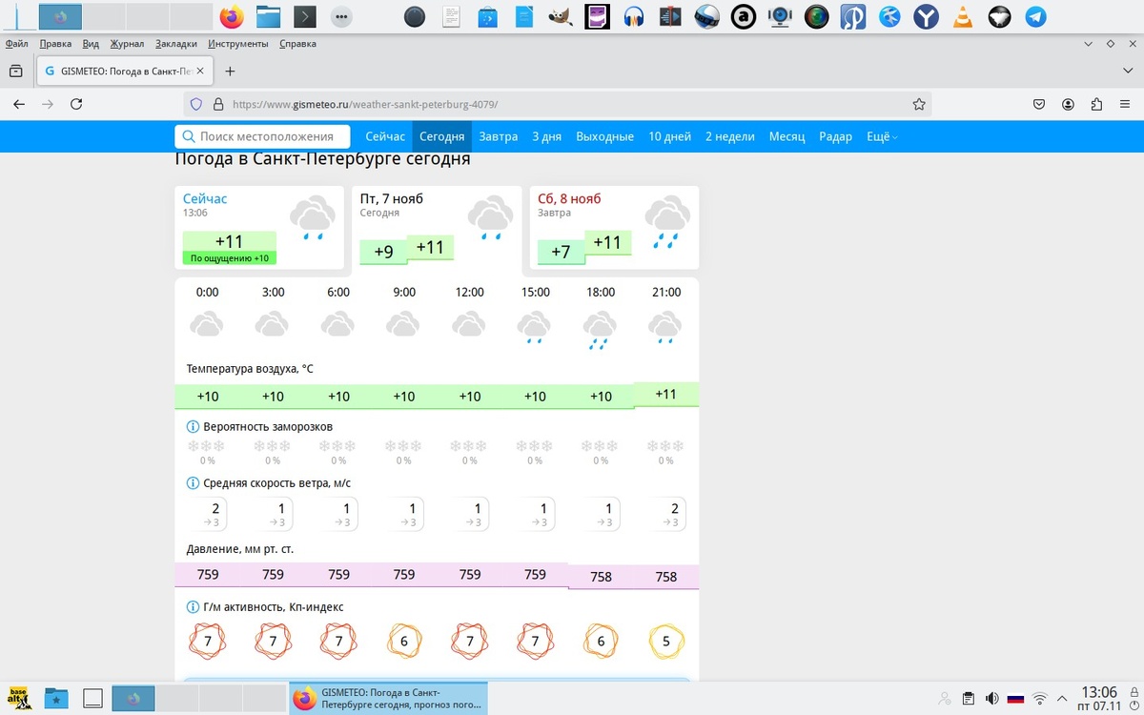Screen dimensions: 1144x715
Task: Open the 10 дней forecast
Action: 670,136
